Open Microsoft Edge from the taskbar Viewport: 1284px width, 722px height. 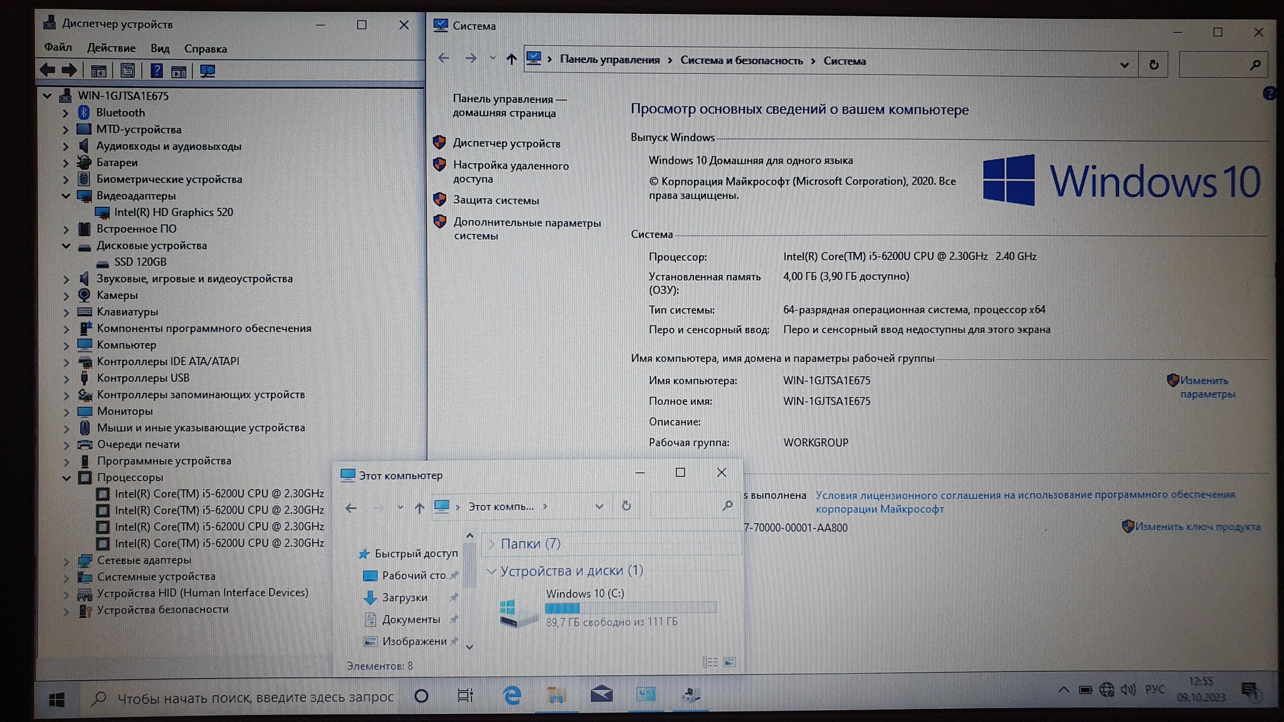click(x=512, y=695)
